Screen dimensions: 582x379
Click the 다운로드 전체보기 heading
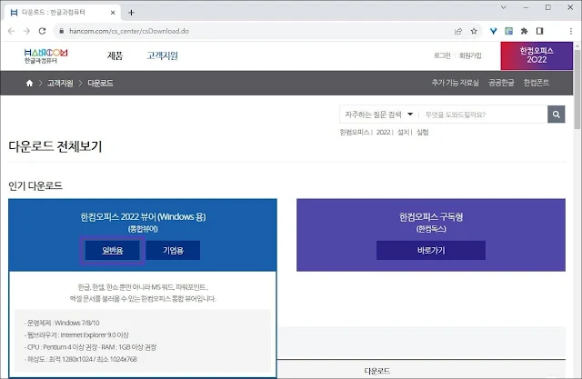click(x=55, y=146)
